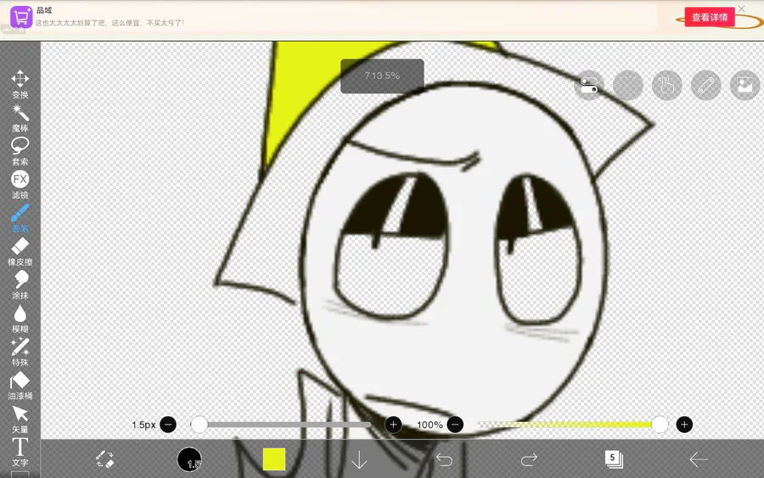Open the ruler tool
This screenshot has height=478, width=764.
click(705, 85)
